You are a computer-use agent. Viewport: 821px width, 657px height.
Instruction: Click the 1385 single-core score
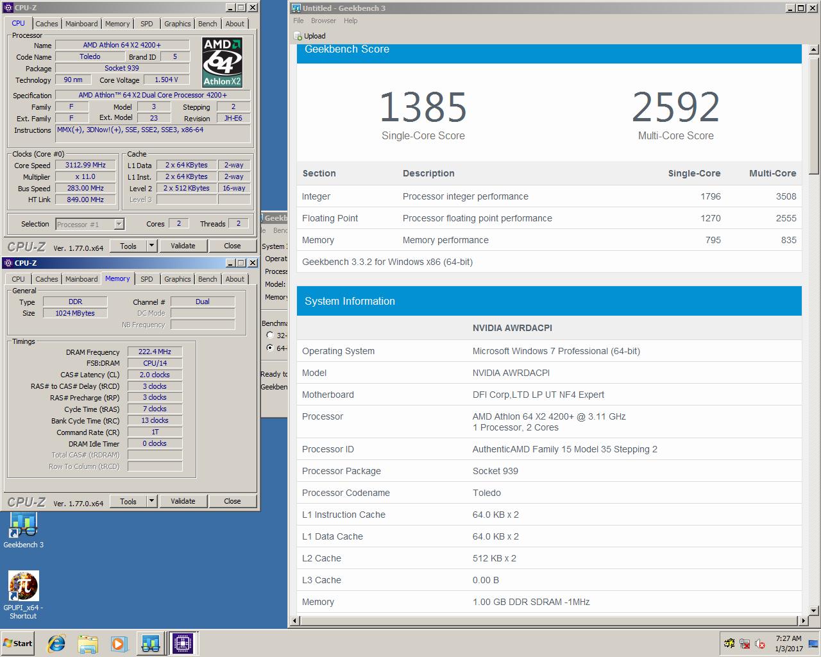423,107
